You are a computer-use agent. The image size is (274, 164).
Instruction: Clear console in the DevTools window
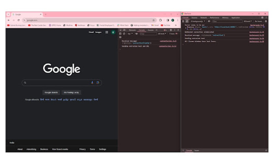click(x=187, y=21)
